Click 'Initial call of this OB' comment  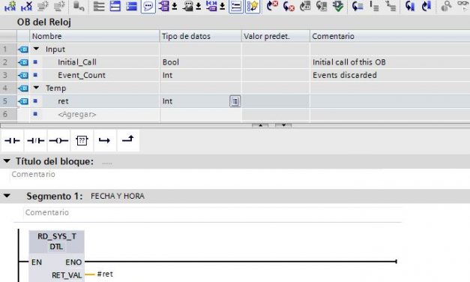point(349,62)
